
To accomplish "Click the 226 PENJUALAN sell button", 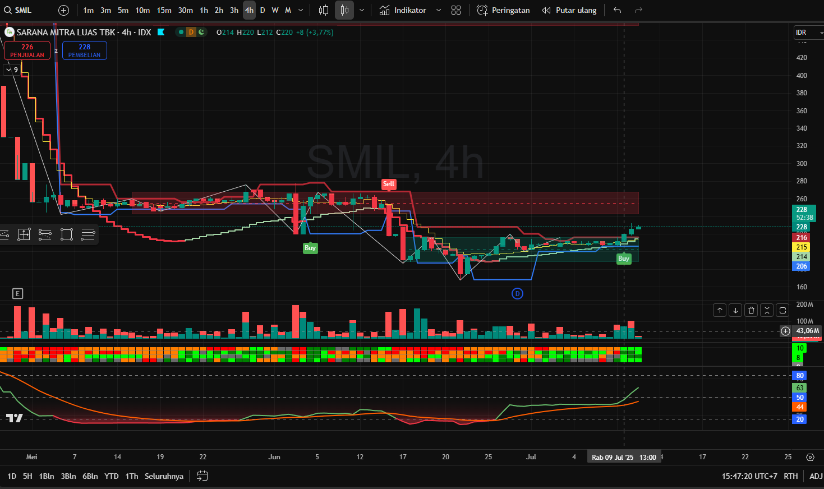I will pos(27,50).
